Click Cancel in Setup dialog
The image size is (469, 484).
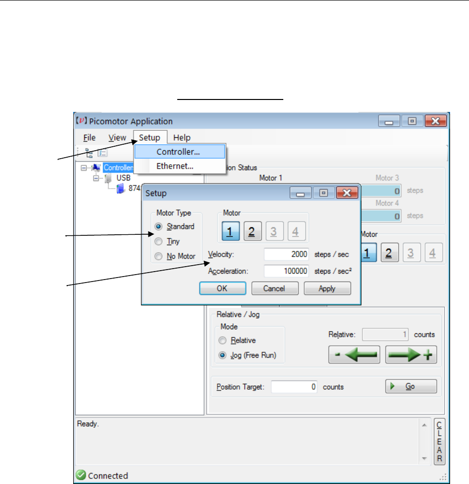coord(275,289)
